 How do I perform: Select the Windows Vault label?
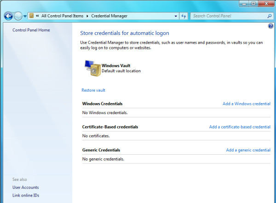pyautogui.click(x=116, y=65)
